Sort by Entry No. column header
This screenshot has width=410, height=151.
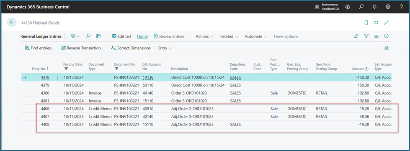[40, 69]
